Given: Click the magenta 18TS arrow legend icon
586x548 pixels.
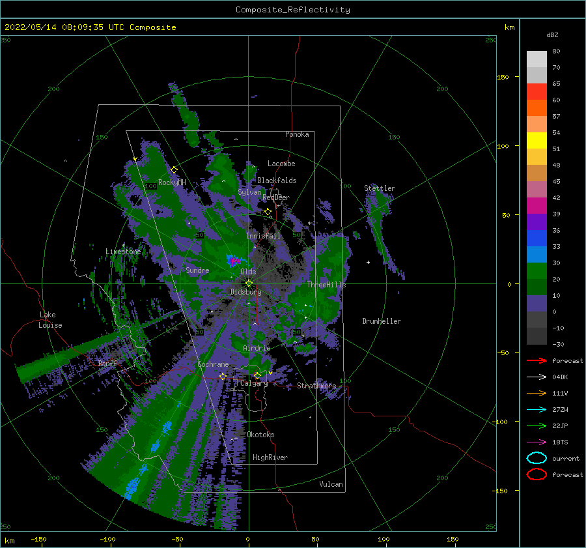Looking at the screenshot, I should click(537, 442).
